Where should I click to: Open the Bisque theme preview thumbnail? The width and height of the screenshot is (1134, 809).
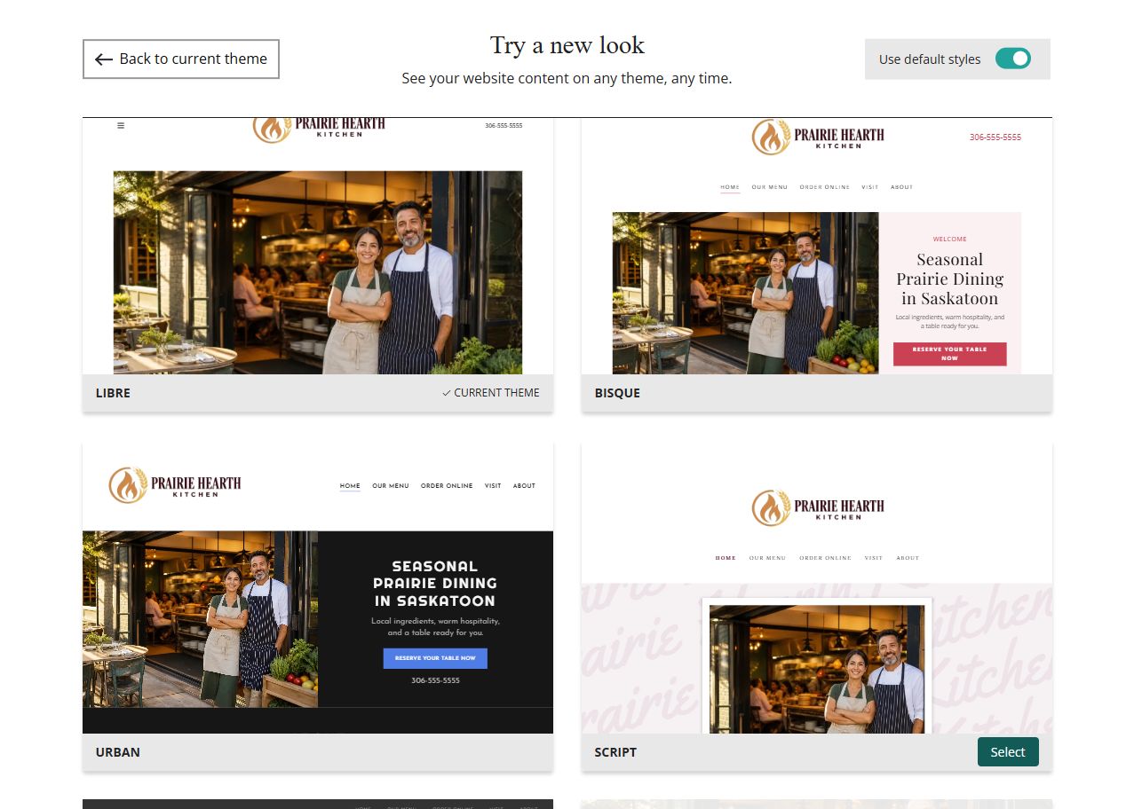pyautogui.click(x=817, y=246)
